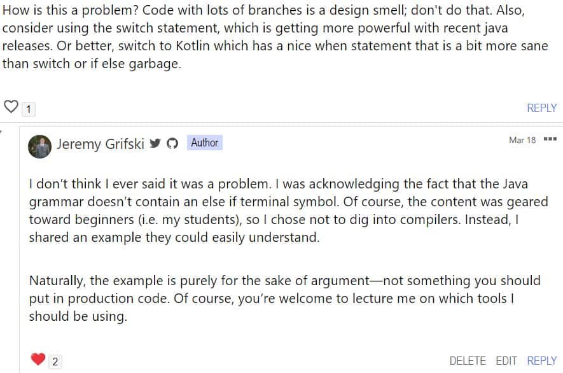Open Jeremy Grifski's Twitter profile icon
The image size is (563, 373).
(155, 143)
